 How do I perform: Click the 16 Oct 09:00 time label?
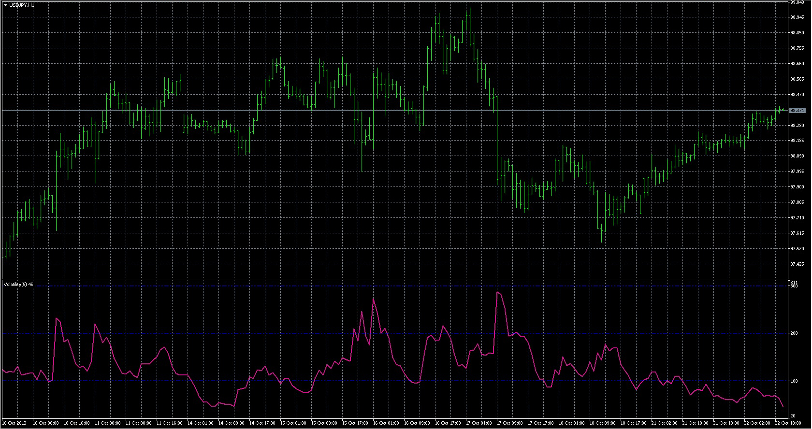[417, 423]
